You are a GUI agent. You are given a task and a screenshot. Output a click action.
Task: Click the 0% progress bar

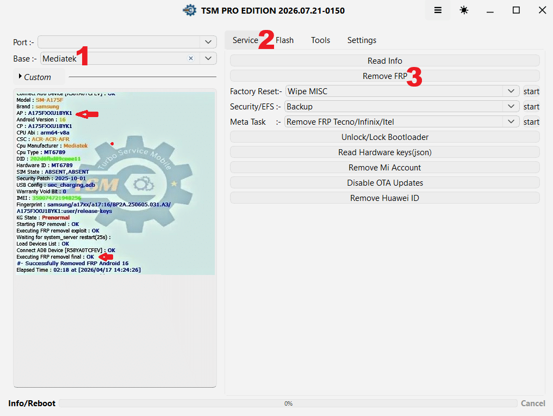coord(288,403)
